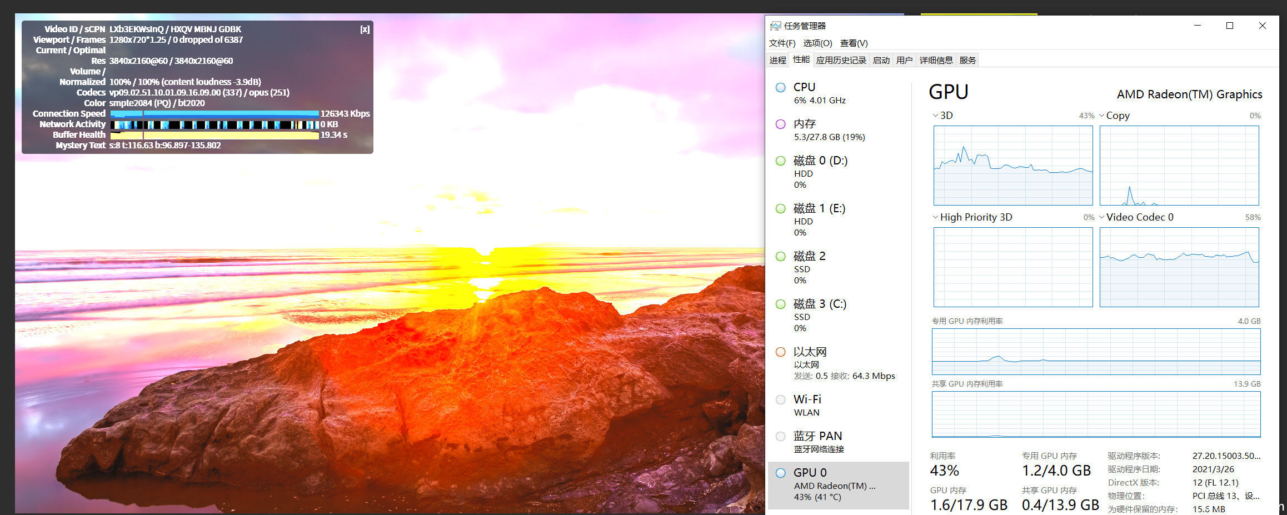Click the 43% 利用率 value

coord(945,471)
